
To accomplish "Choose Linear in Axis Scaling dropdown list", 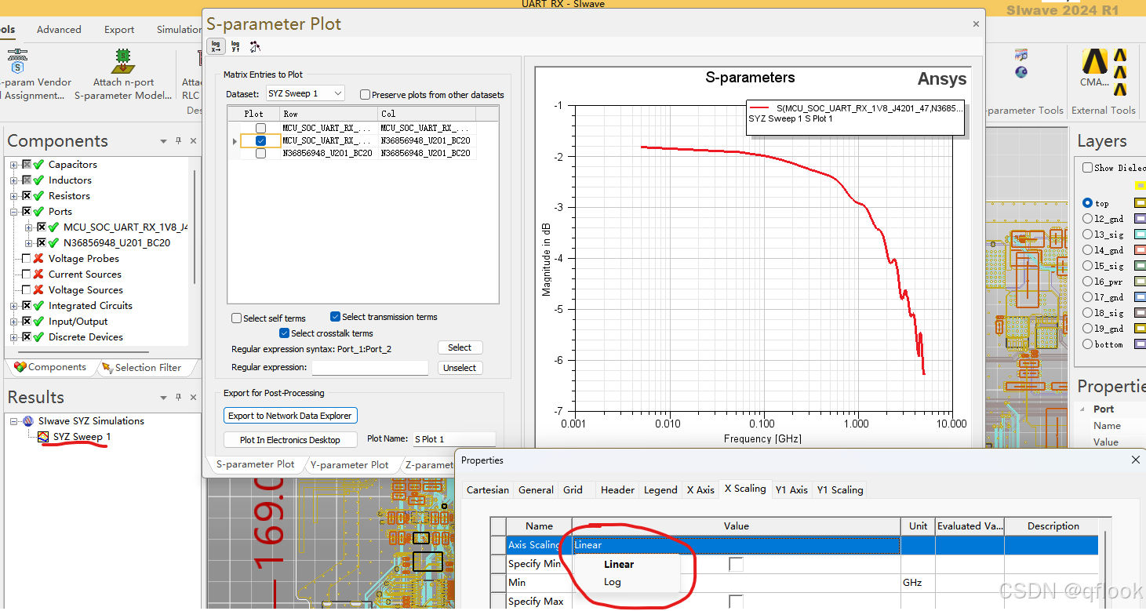I will click(619, 564).
